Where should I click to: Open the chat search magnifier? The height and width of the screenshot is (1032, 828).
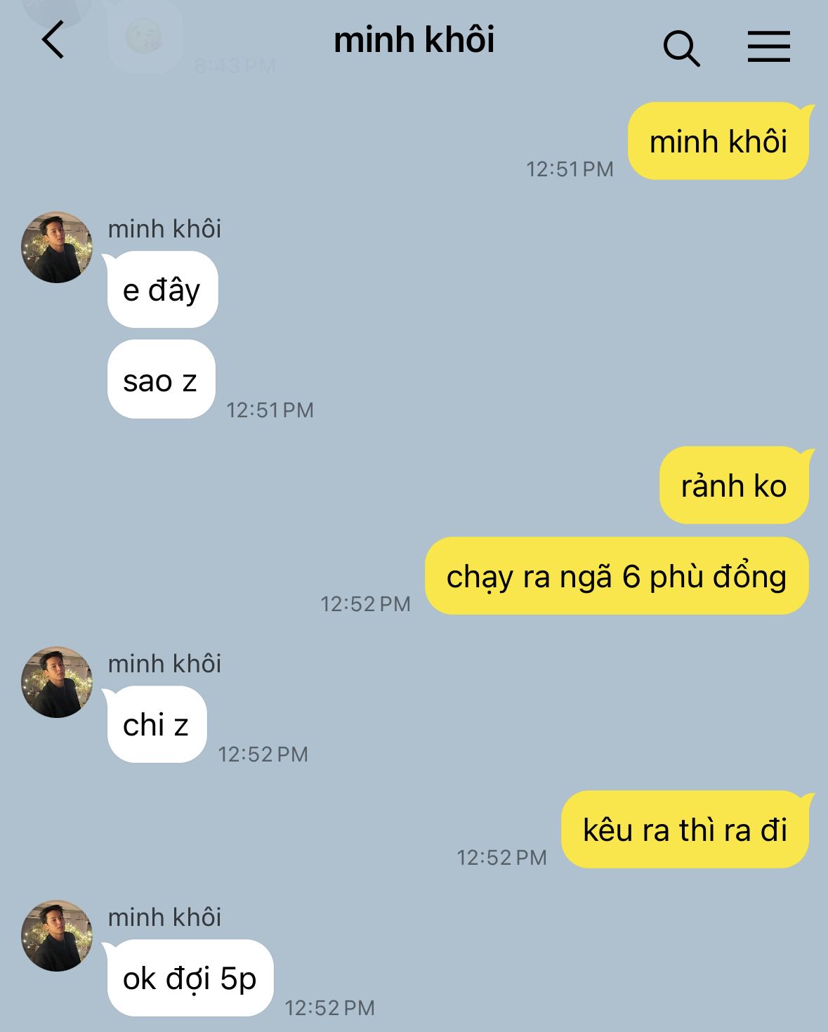click(681, 48)
